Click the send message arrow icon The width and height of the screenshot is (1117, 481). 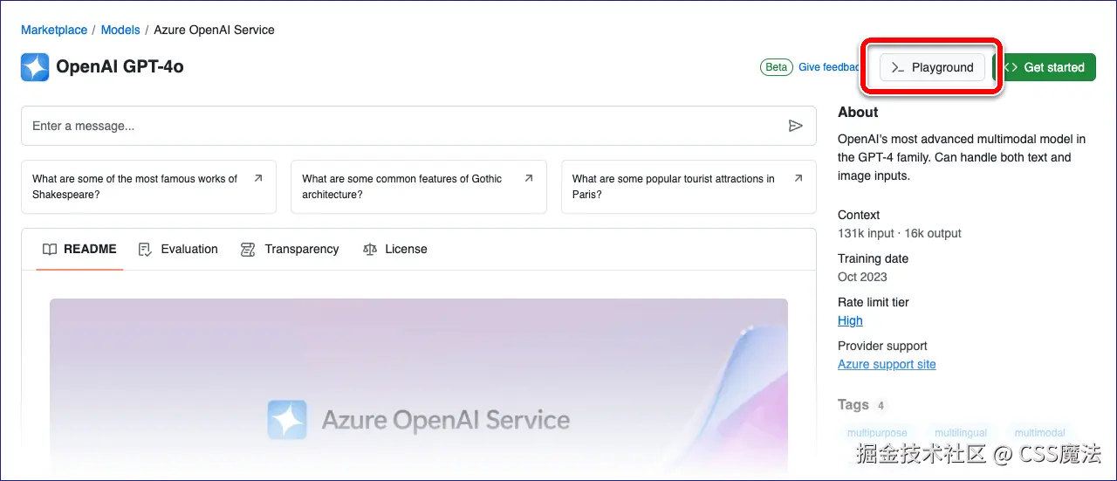pos(795,126)
